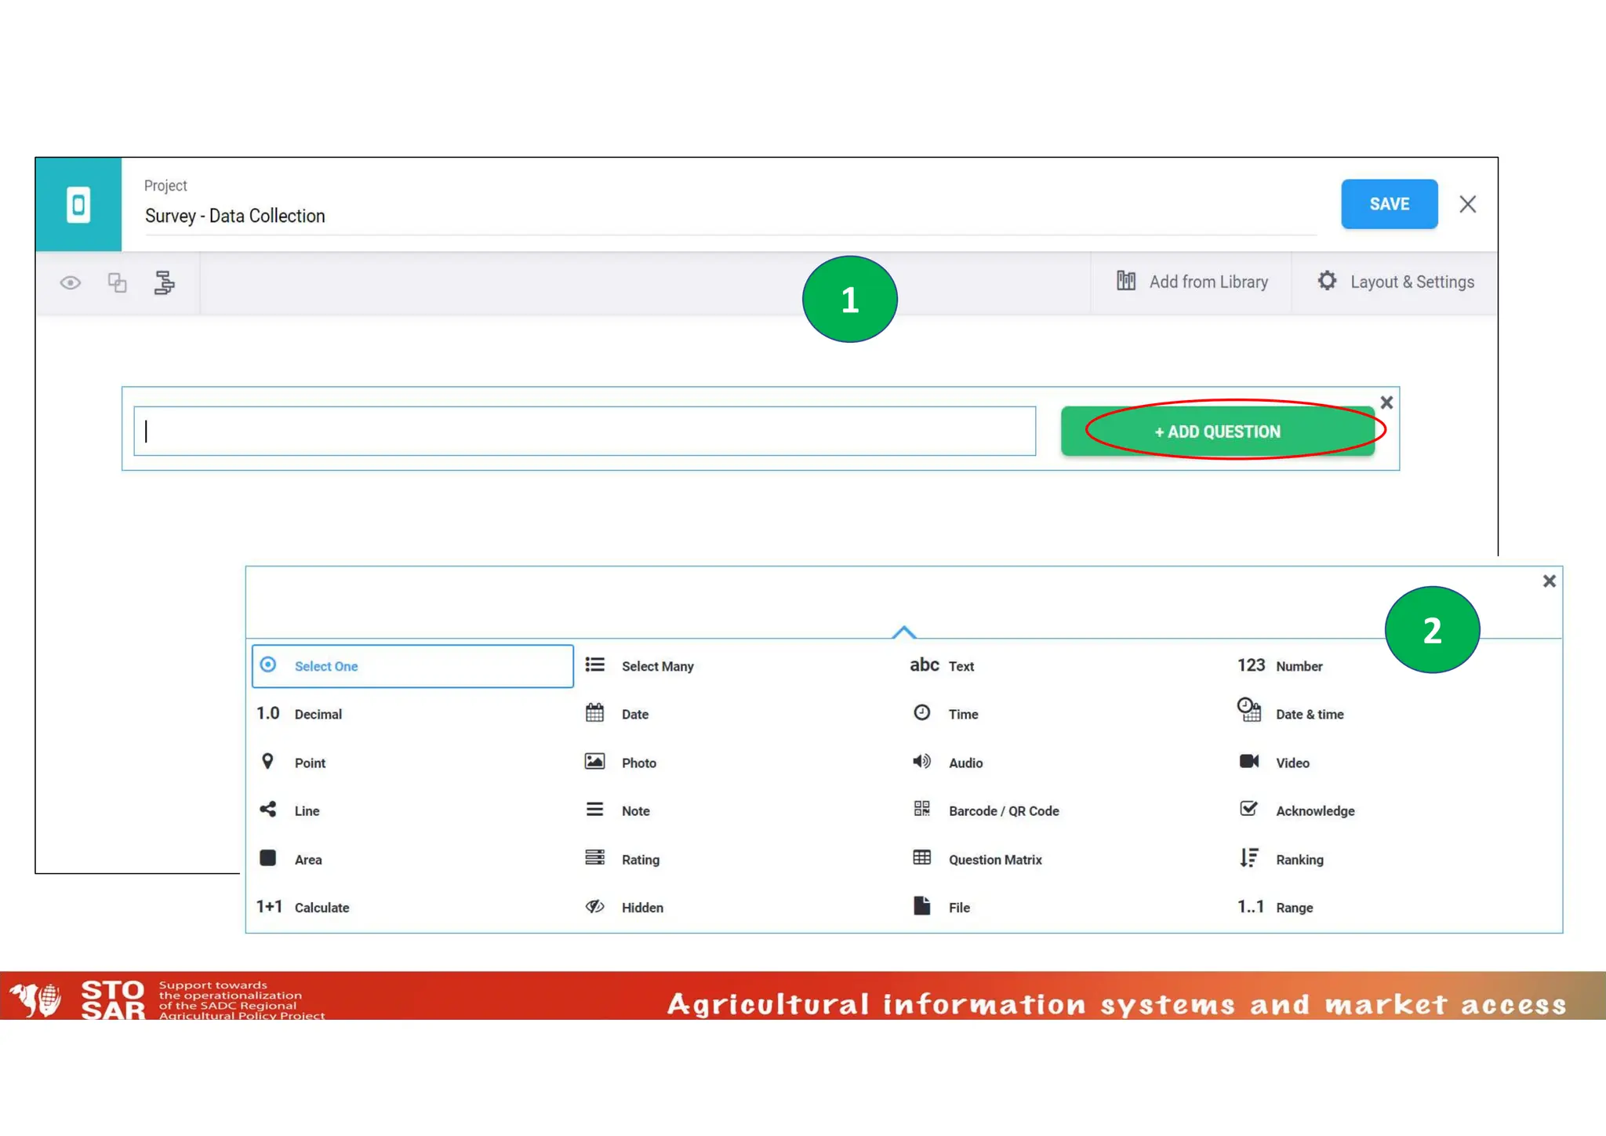Select the Point location type

click(x=309, y=763)
